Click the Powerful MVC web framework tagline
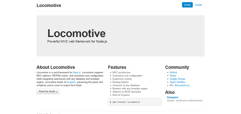 pos(77,42)
